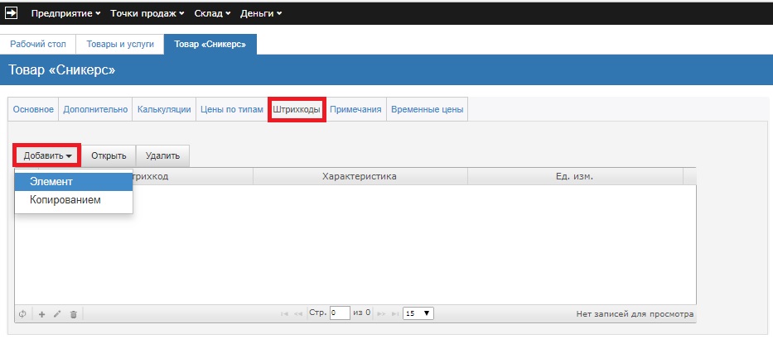
Task: Switch to the Товары и услуги tab
Action: [120, 45]
